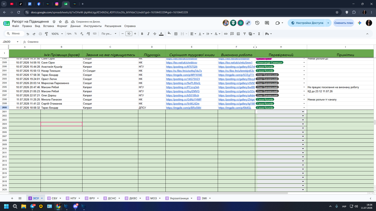Click the font size field
This screenshot has width=376, height=211.
pyautogui.click(x=129, y=34)
